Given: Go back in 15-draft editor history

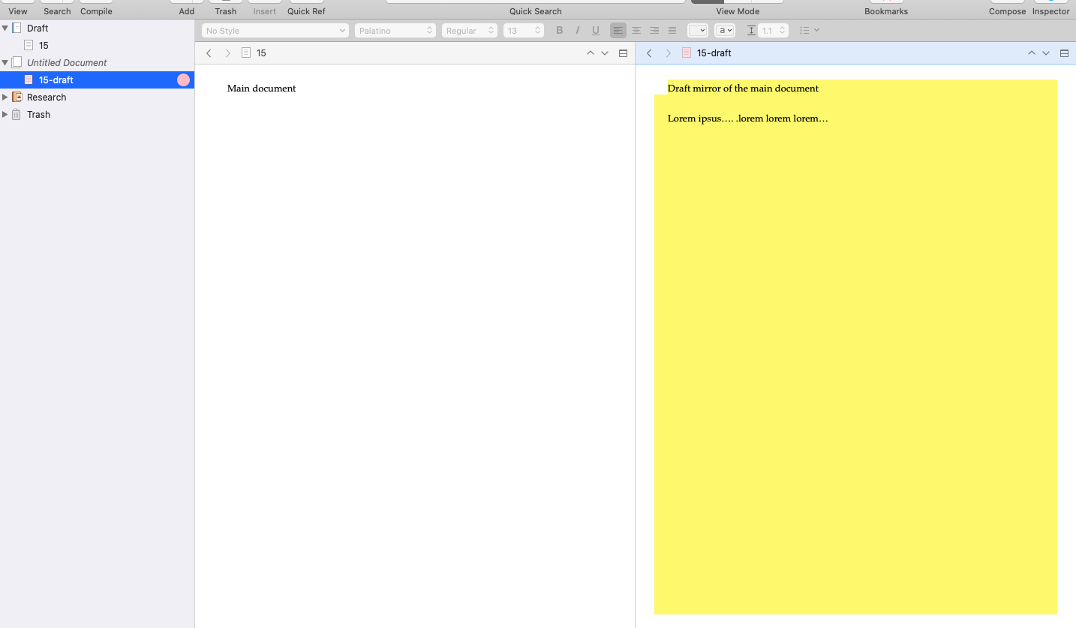Looking at the screenshot, I should [x=649, y=53].
